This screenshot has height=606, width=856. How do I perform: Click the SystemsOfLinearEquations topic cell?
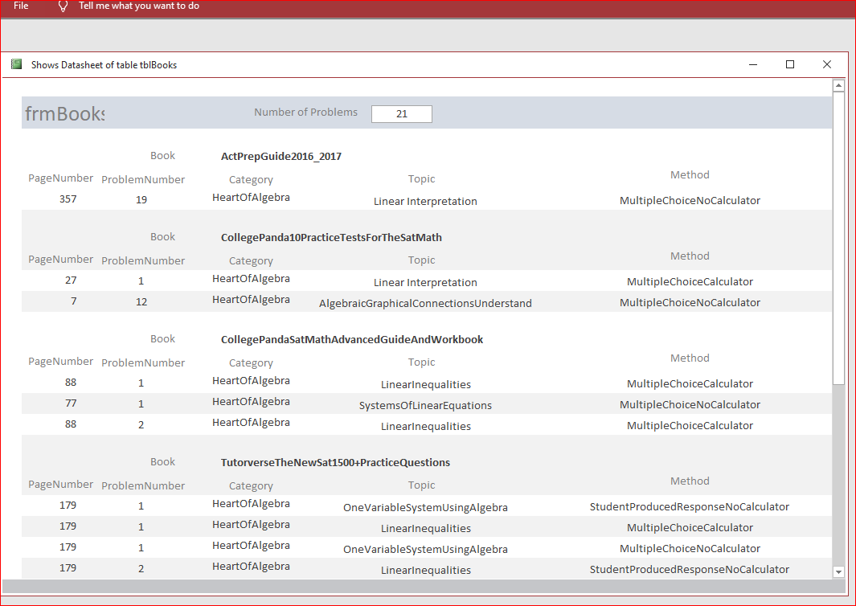[425, 406]
